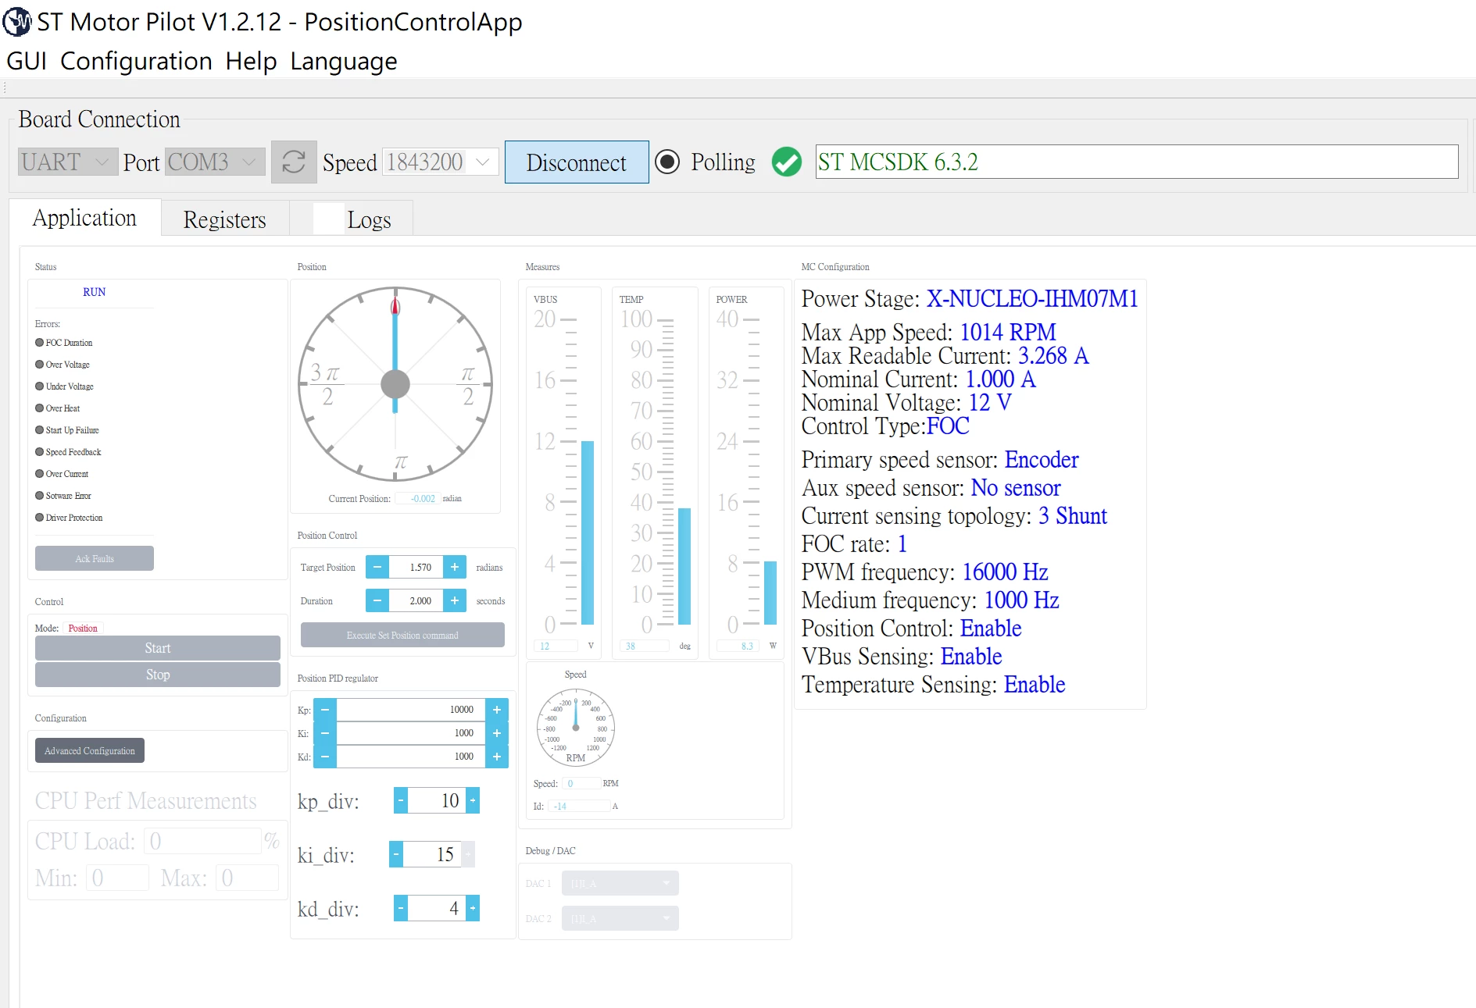Click the ST Motor Pilot app logo
This screenshot has height=1008, width=1476.
[x=17, y=22]
